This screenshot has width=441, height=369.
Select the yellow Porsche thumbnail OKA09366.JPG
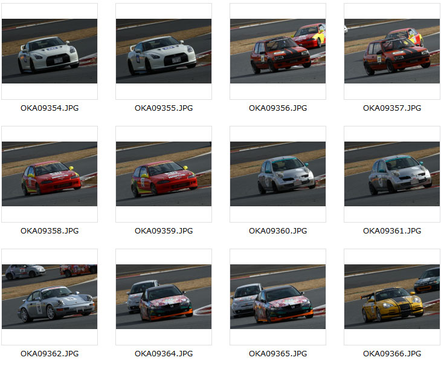(x=392, y=296)
